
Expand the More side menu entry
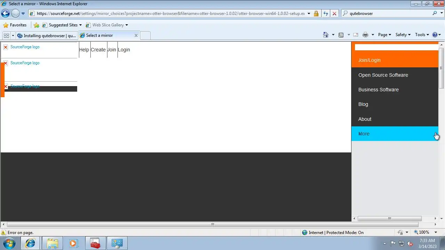coord(395,134)
